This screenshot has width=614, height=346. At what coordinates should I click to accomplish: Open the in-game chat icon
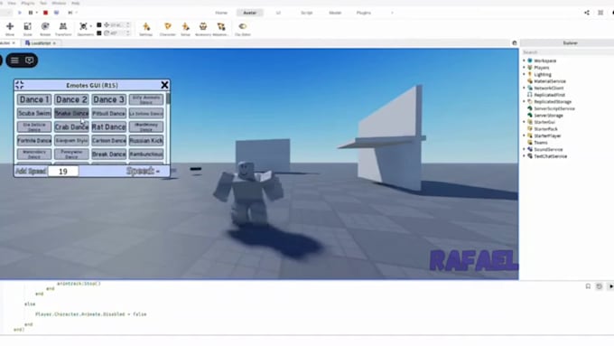(x=30, y=61)
